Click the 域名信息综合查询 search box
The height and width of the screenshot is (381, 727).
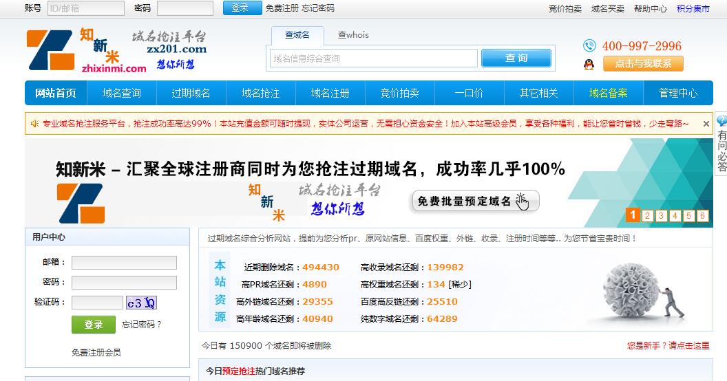374,58
